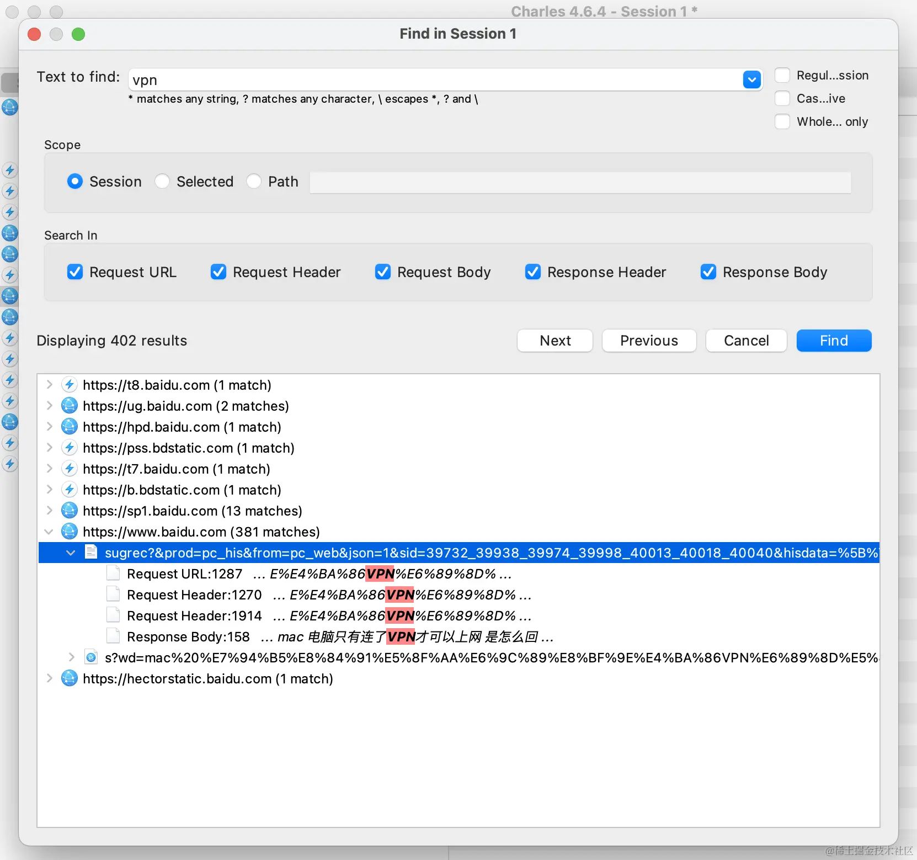Expand the t8.baidu.com result node

click(x=49, y=385)
